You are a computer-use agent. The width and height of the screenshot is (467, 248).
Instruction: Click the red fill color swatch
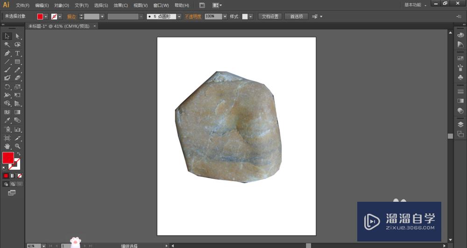pos(8,158)
